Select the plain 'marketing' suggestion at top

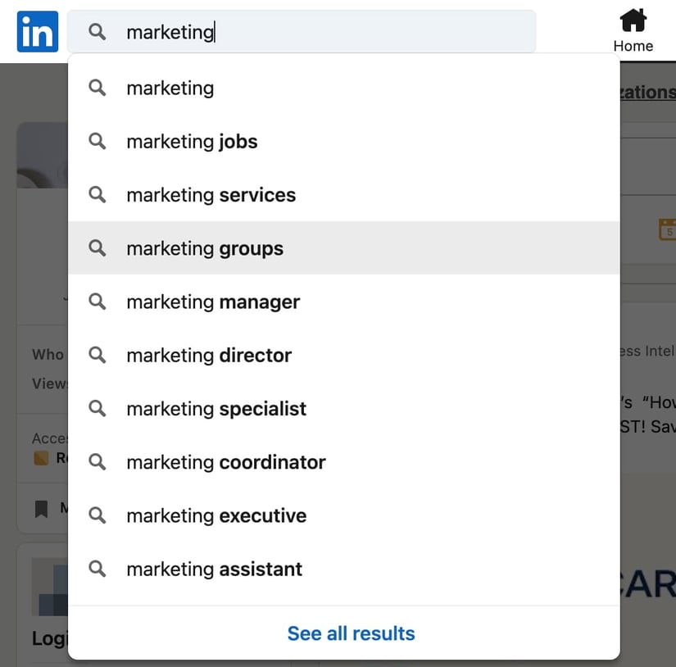pyautogui.click(x=170, y=88)
